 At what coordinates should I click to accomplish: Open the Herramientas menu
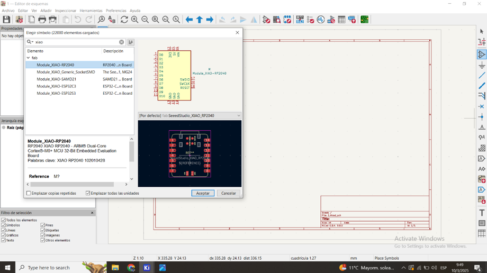91,11
